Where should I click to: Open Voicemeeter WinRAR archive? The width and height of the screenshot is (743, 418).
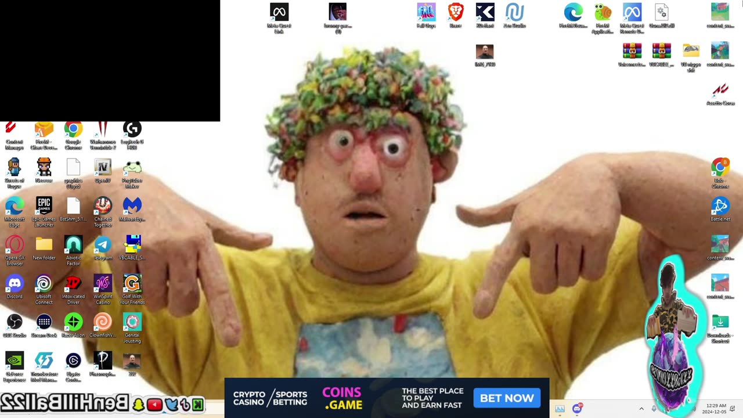pos(632,55)
